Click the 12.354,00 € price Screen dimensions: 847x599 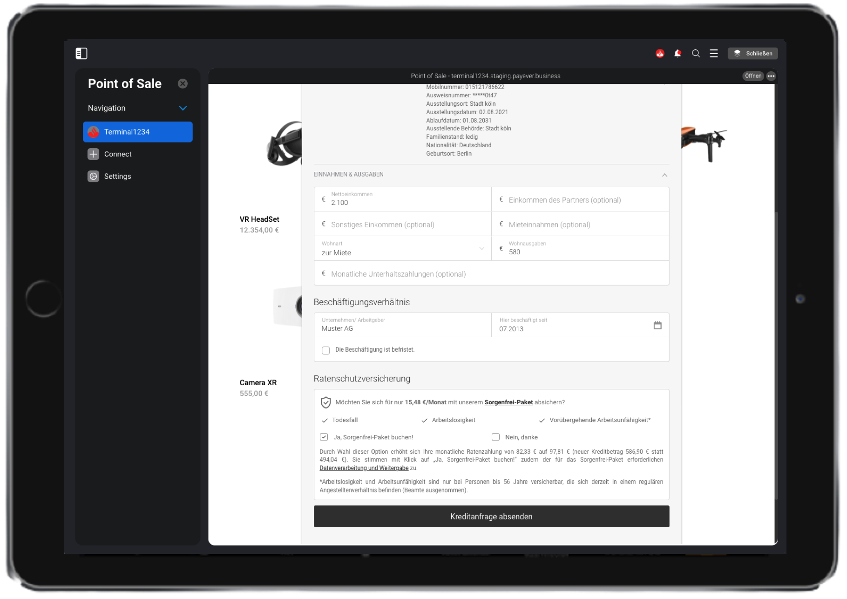click(259, 230)
